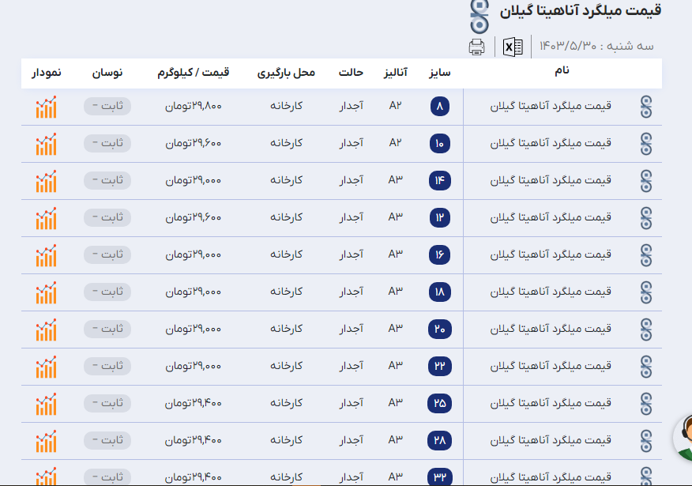This screenshot has height=486, width=692.
Task: Click the ثابت badge in size 12 row
Action: pos(107,218)
